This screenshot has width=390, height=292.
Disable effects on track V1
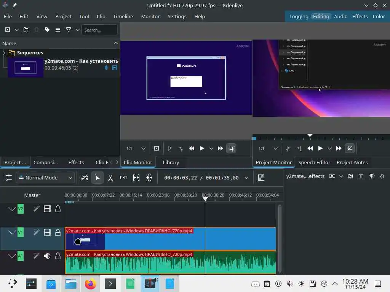click(36, 232)
